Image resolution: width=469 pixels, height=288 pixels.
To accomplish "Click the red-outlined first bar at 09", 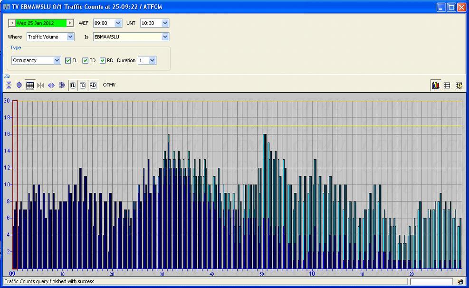I will tap(15, 185).
